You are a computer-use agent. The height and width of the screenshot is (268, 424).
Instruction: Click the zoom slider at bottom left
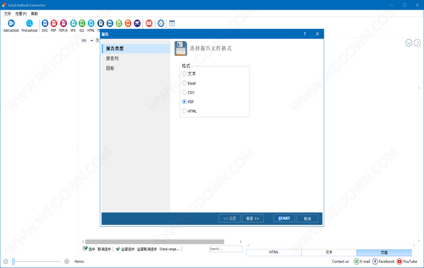[x=14, y=262]
